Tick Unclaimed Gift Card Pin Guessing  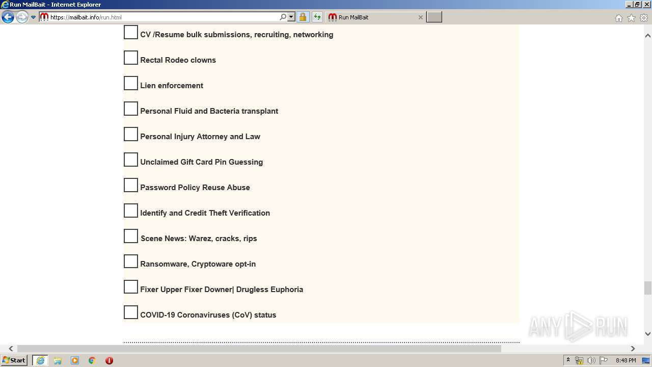pos(131,160)
